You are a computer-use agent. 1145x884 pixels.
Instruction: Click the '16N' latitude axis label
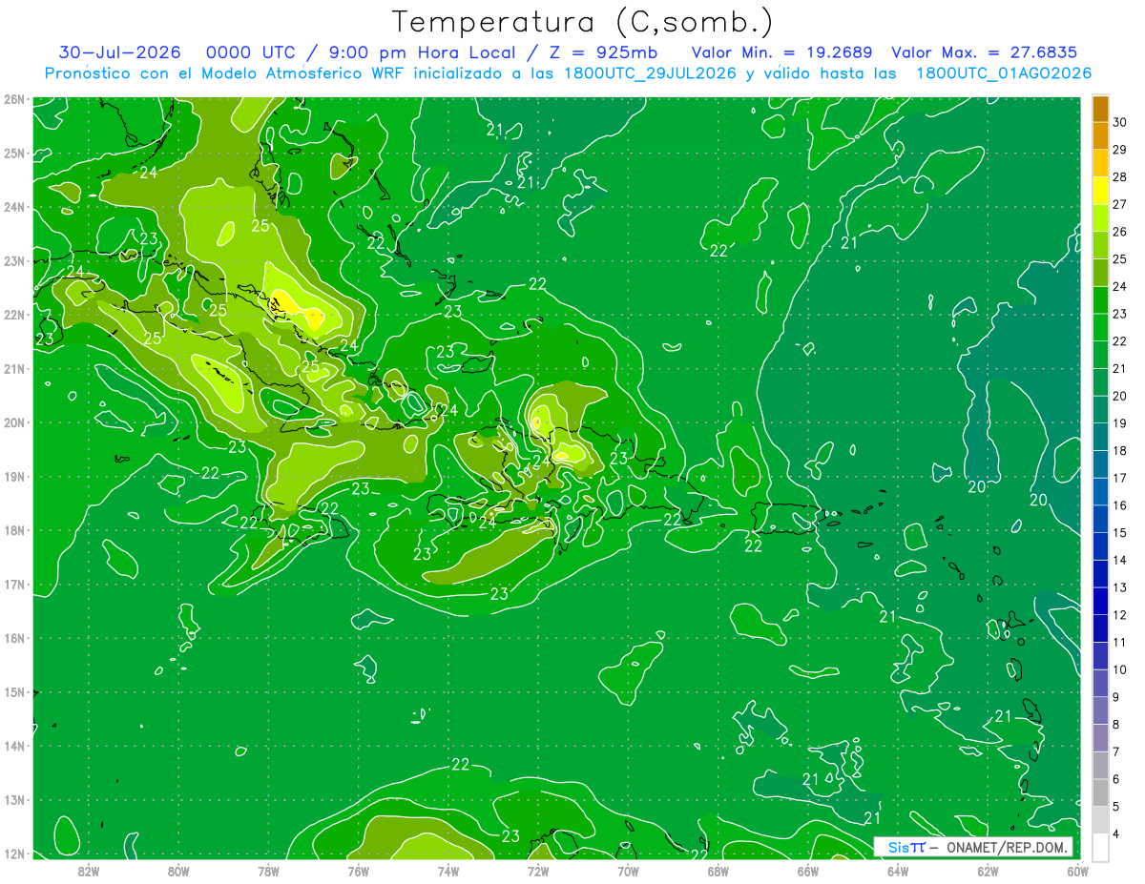pos(13,638)
